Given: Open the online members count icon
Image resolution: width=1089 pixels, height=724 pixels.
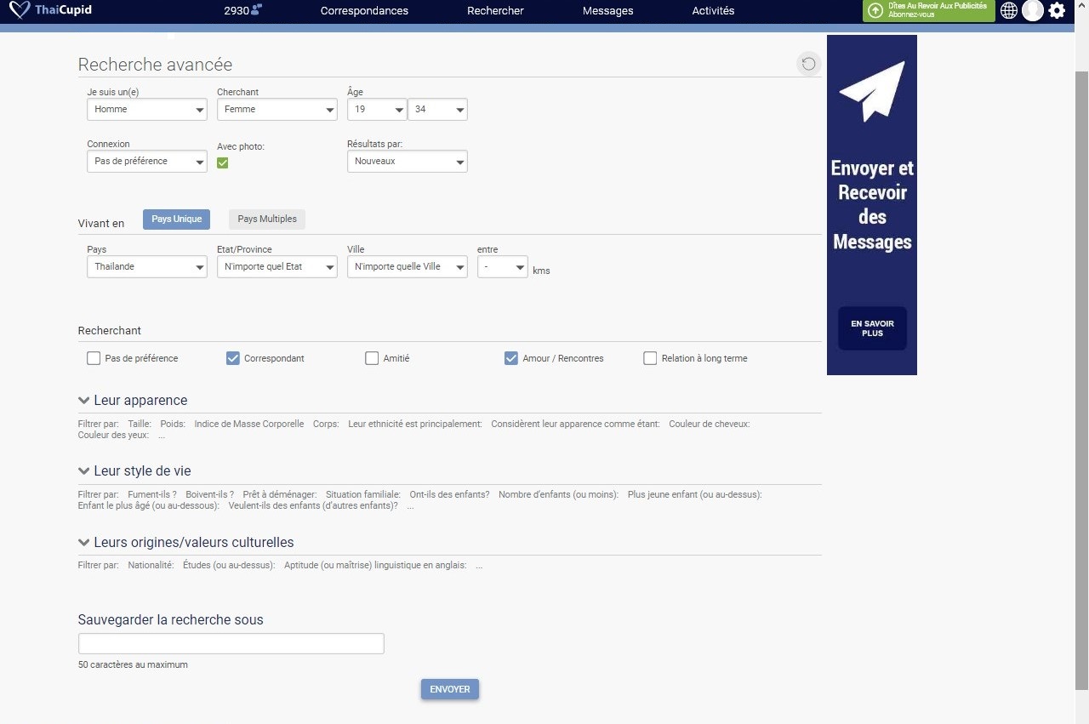Looking at the screenshot, I should (257, 11).
